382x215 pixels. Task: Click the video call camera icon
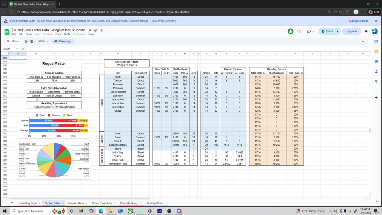[x=309, y=31]
